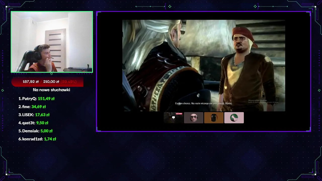The width and height of the screenshot is (322, 181).
Task: Click the monitor icon on the live tile
Action: tap(173, 117)
